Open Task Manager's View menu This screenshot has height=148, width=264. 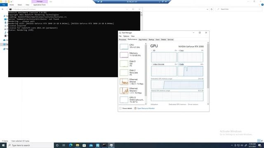[x=133, y=36]
